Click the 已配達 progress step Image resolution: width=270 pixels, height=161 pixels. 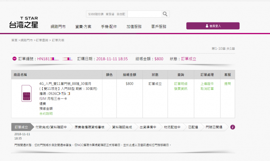point(193,127)
